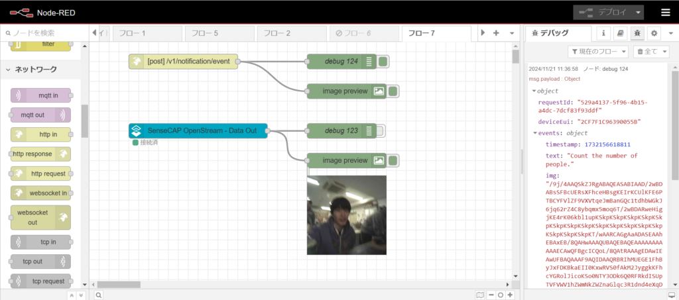679x300 pixels.
Task: Open the help book sidebar icon
Action: [x=621, y=33]
